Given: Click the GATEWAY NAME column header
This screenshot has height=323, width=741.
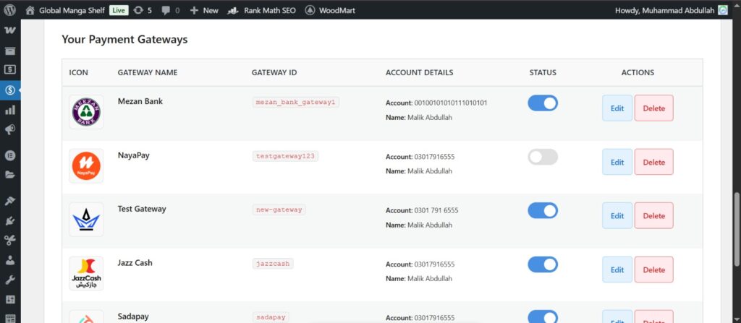Looking at the screenshot, I should [x=148, y=73].
